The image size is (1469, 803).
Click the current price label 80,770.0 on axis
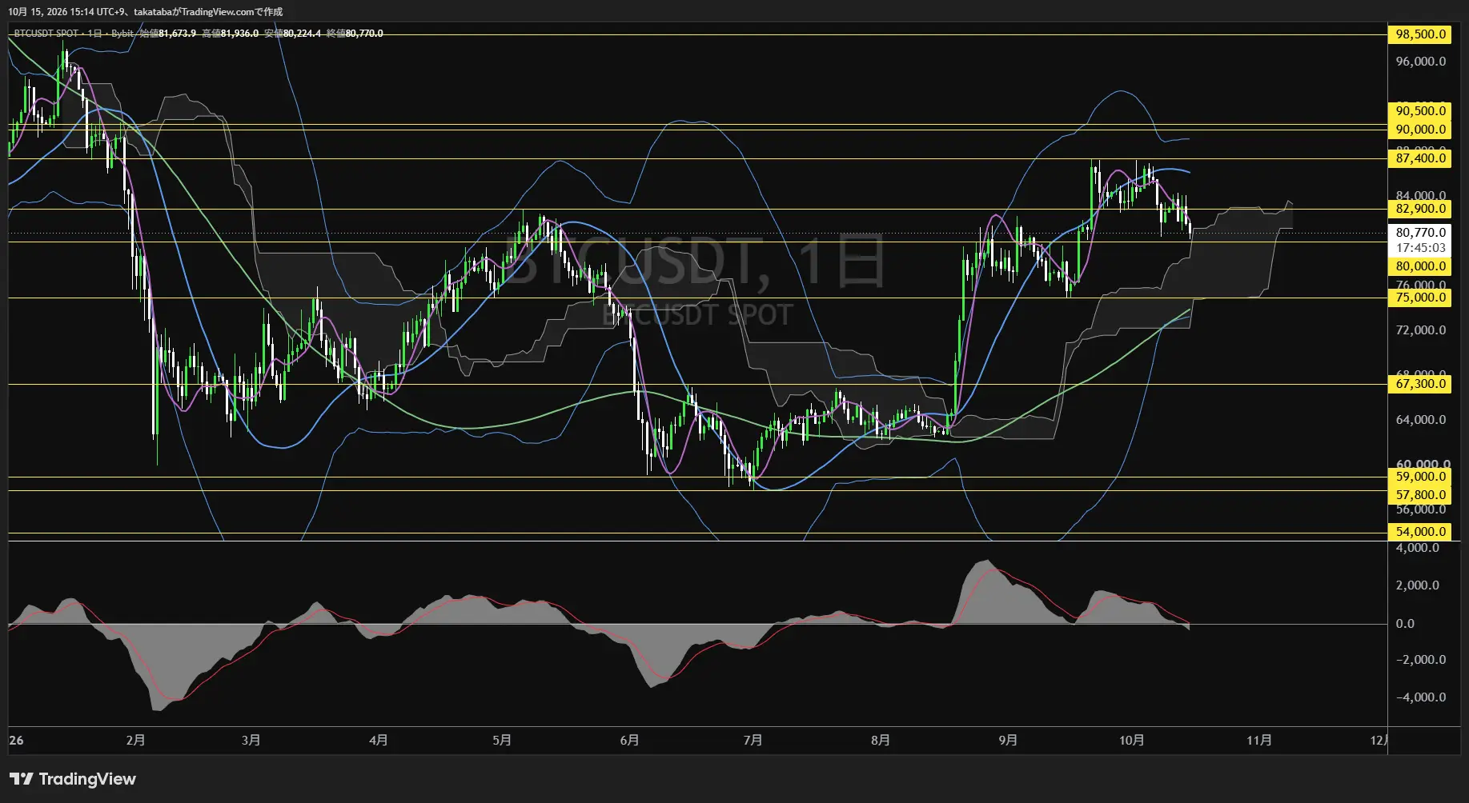click(1421, 233)
